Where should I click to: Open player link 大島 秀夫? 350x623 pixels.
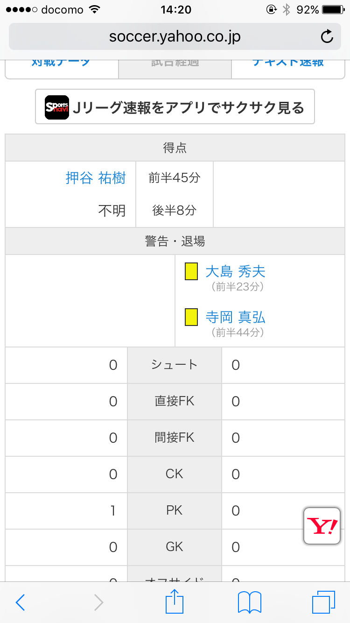tap(235, 271)
